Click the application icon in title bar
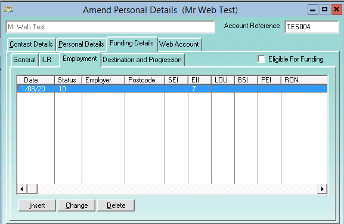Viewport: 344px width, 224px height. point(8,9)
